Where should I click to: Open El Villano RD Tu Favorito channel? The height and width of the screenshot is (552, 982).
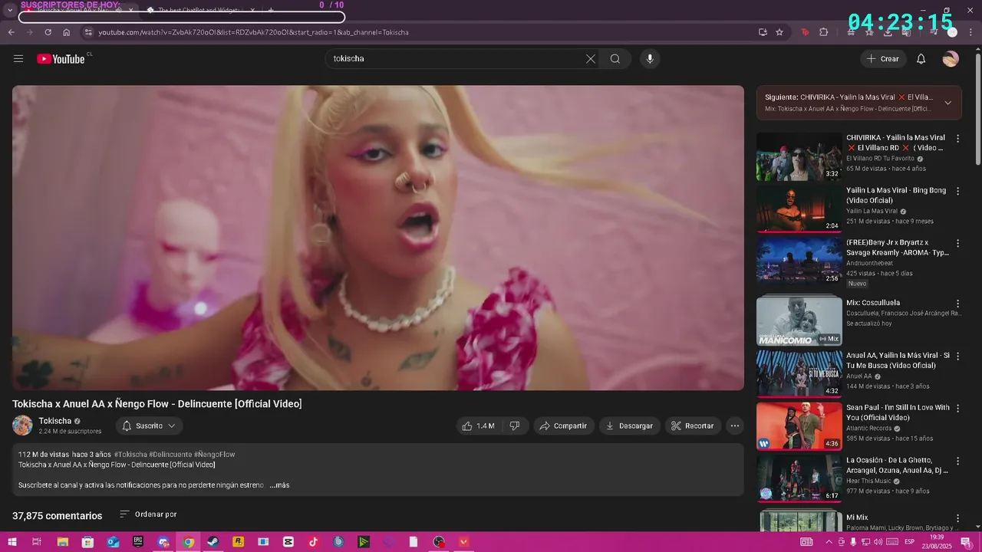coord(880,159)
